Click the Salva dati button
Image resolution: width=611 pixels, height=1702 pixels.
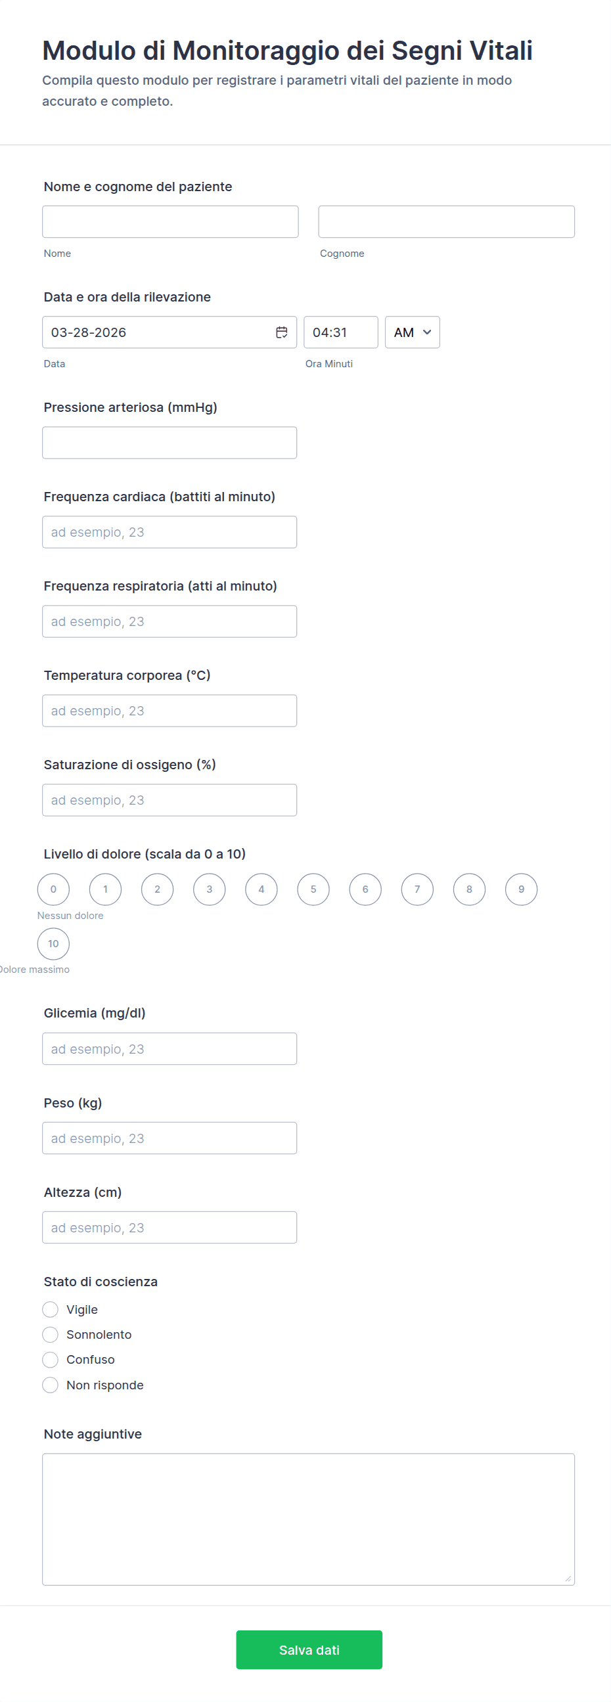(x=309, y=1650)
